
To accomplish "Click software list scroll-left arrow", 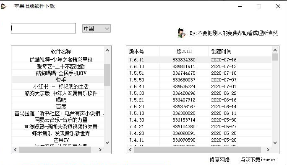I will (x=15, y=150).
